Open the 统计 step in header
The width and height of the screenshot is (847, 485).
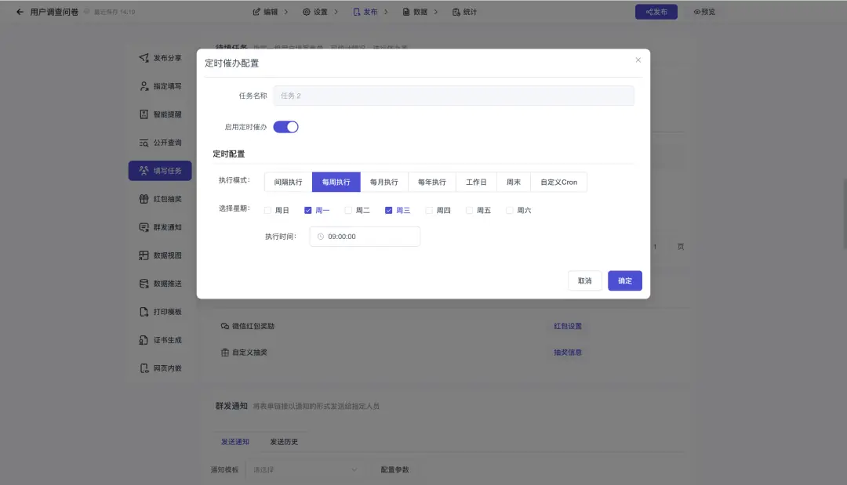pyautogui.click(x=464, y=12)
